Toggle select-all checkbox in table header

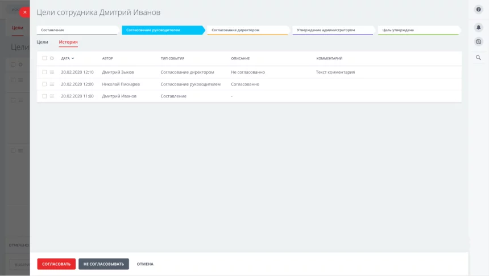(44, 58)
